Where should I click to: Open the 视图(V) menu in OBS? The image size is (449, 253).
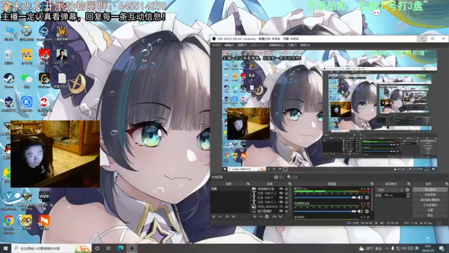(242, 45)
